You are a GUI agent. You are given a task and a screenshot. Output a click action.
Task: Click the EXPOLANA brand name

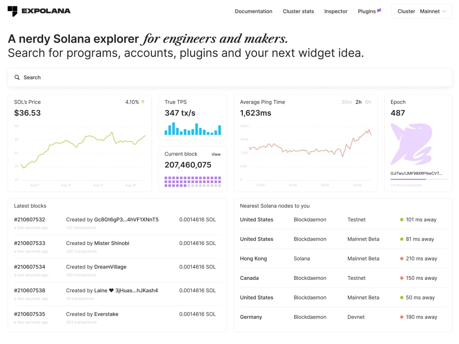point(46,11)
